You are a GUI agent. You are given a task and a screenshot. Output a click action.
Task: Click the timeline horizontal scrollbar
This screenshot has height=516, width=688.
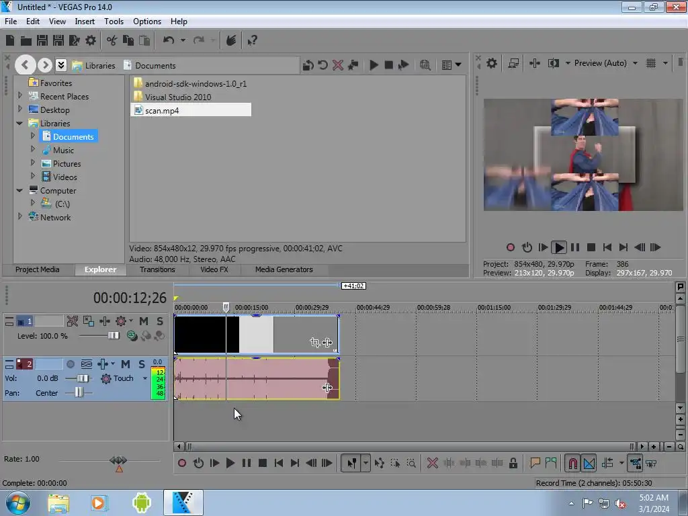tap(409, 447)
